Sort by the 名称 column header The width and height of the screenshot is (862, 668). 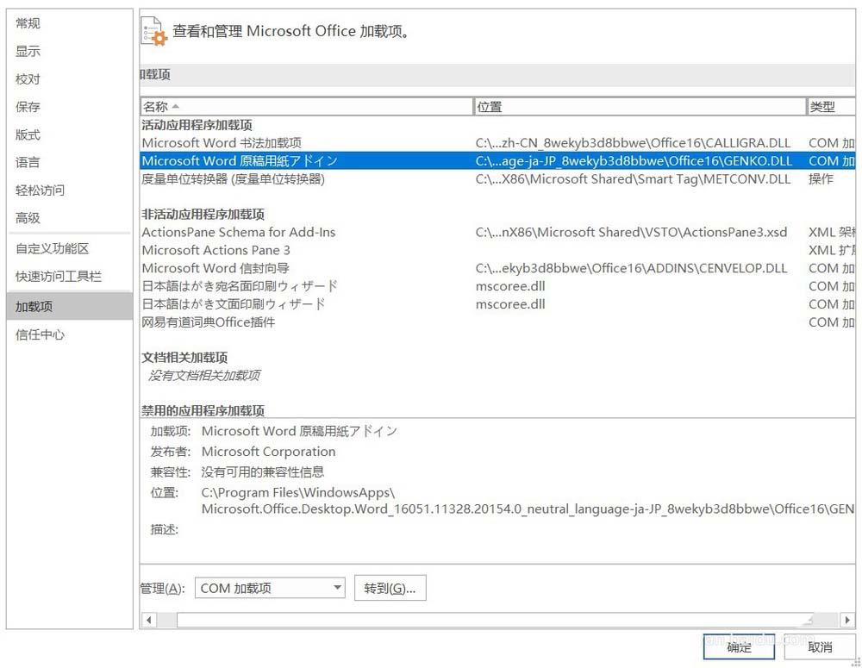(306, 107)
